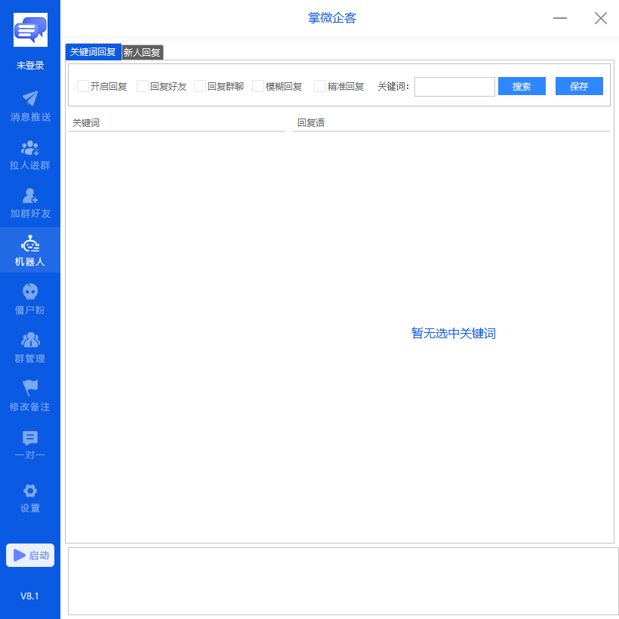This screenshot has width=619, height=619.
Task: Enable the 模糊回复 checkbox
Action: tap(258, 86)
